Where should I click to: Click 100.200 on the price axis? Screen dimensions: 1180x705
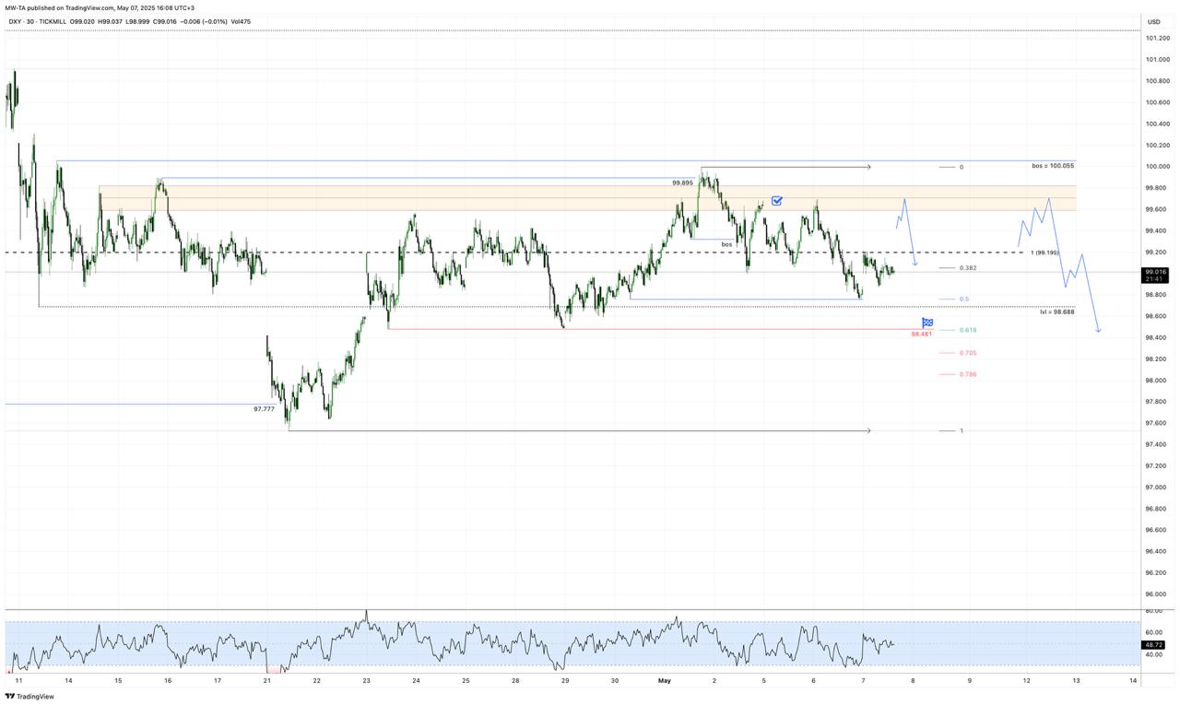[x=1158, y=145]
